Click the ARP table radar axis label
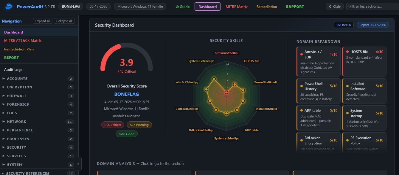Screen dimensions: 399x175 click(252, 130)
